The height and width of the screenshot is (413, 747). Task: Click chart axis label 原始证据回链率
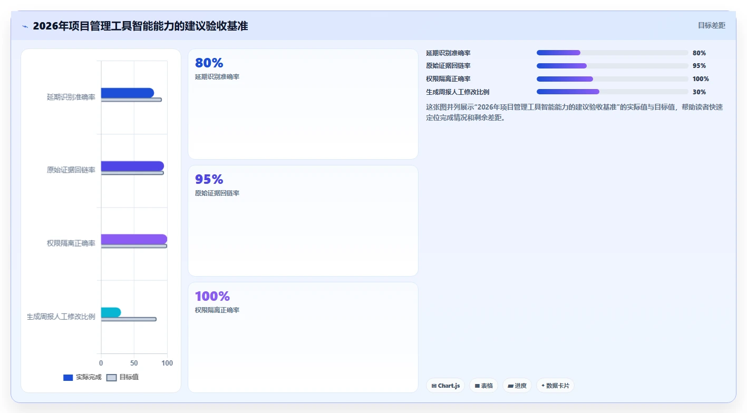pos(71,170)
